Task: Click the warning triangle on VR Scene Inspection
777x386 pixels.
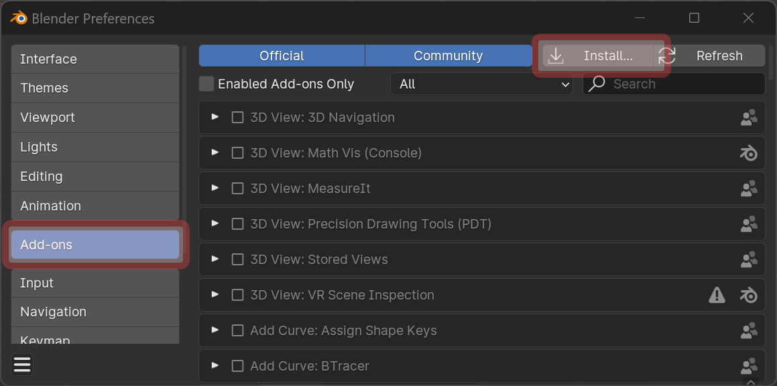Action: click(x=717, y=295)
